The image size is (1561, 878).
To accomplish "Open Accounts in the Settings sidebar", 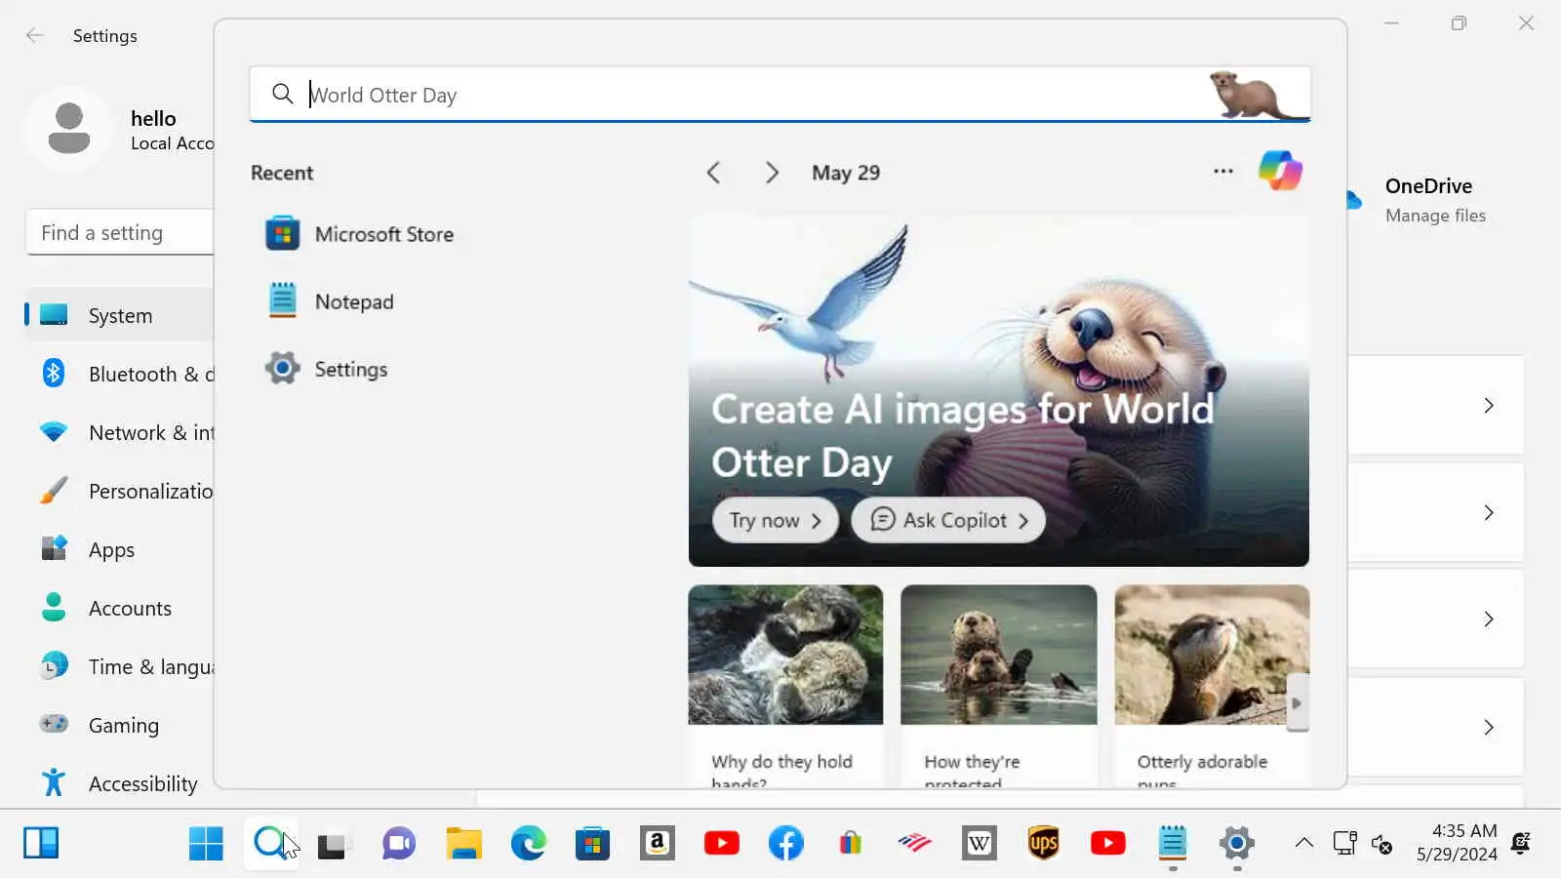I will click(119, 608).
